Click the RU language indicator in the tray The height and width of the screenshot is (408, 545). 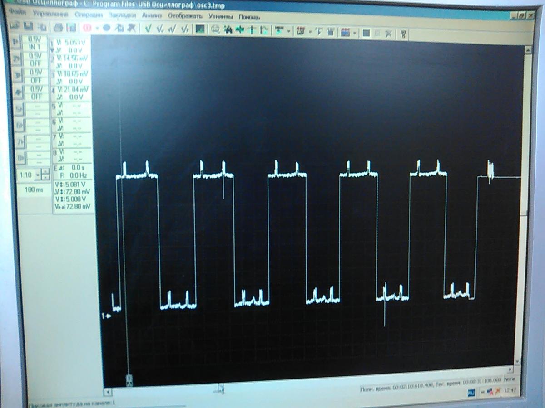[471, 393]
